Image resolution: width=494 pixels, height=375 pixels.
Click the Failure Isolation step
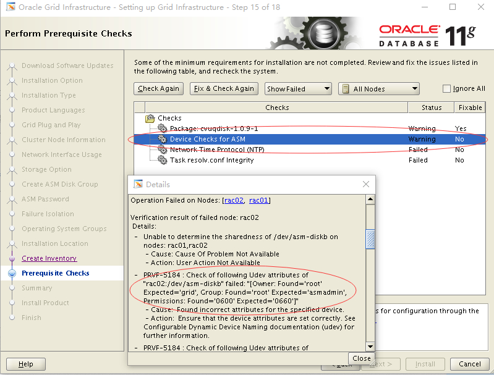pyautogui.click(x=48, y=214)
